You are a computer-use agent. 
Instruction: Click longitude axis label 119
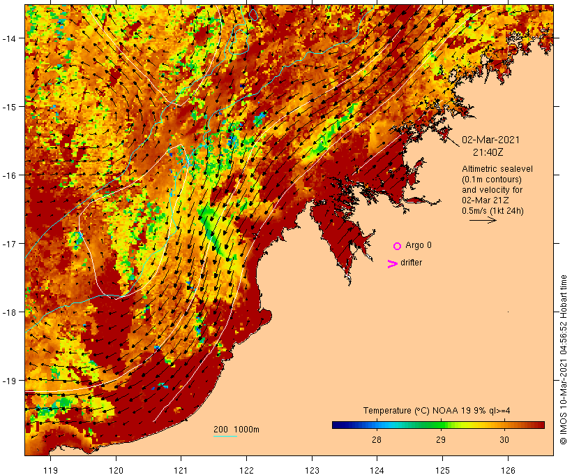tap(50, 470)
